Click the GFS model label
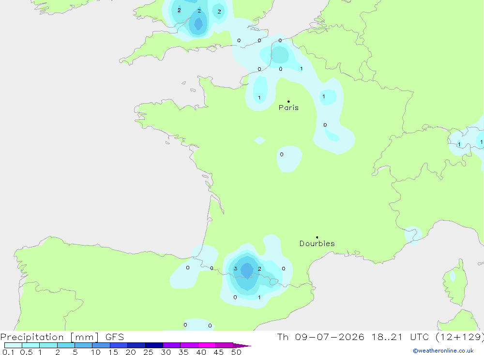The height and width of the screenshot is (355, 484). tap(115, 337)
